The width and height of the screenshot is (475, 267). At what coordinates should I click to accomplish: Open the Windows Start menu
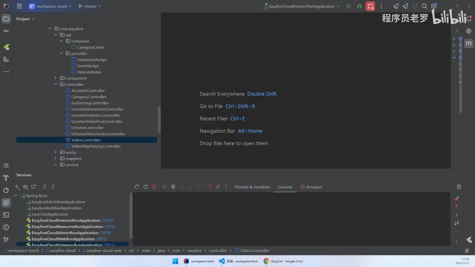point(175,261)
